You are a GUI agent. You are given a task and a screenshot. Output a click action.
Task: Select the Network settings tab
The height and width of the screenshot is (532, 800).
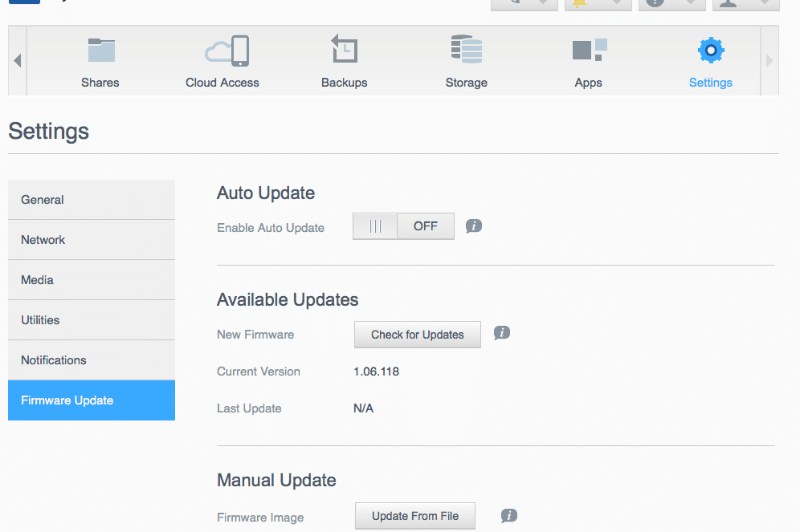[92, 240]
